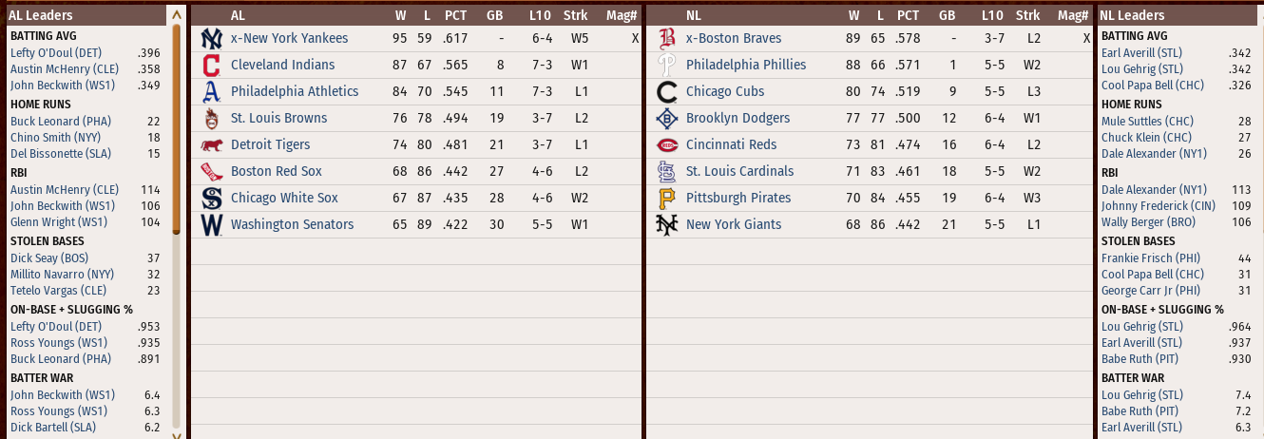The height and width of the screenshot is (439, 1264).
Task: Click the AL Leaders scrollbar thumb
Action: [176, 124]
